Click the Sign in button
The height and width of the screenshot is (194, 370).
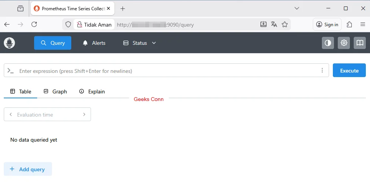(327, 24)
